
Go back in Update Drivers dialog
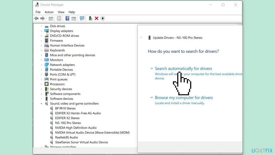tap(141, 38)
